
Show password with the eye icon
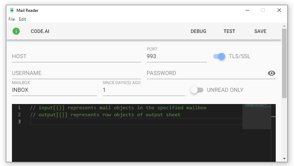pos(271,73)
